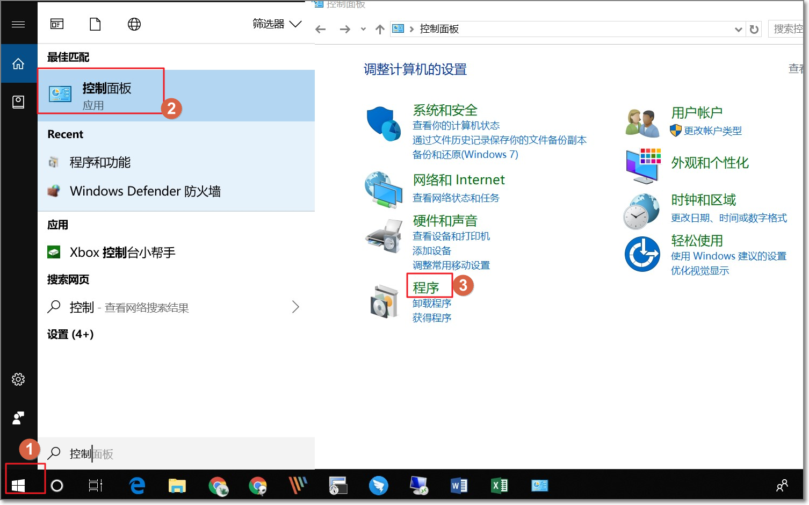Screen dimensions: 809x505
Task: Expand web search results arrow for 控制
Action: pyautogui.click(x=295, y=307)
